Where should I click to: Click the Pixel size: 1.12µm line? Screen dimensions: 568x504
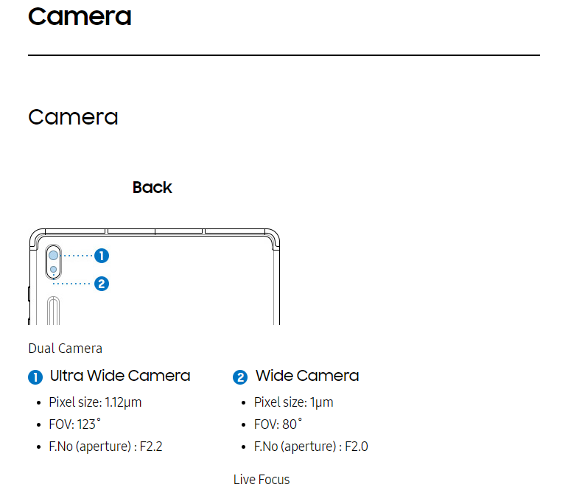[x=95, y=402]
